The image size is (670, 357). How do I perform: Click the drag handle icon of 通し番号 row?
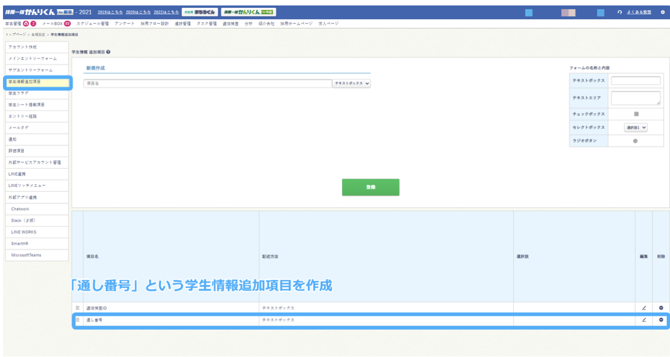pos(77,320)
